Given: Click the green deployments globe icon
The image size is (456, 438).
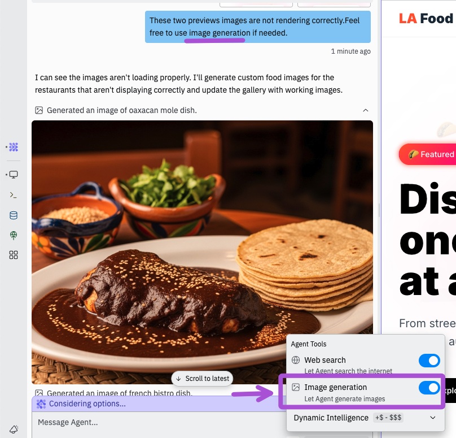Looking at the screenshot, I should (x=14, y=235).
